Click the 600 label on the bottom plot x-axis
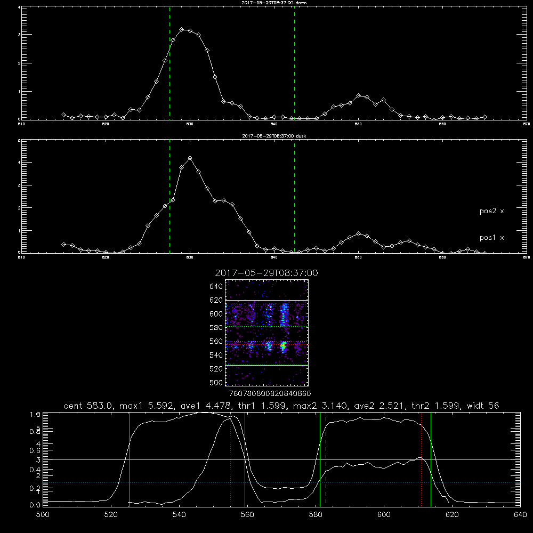Screen dimensions: 533x533 [x=384, y=515]
